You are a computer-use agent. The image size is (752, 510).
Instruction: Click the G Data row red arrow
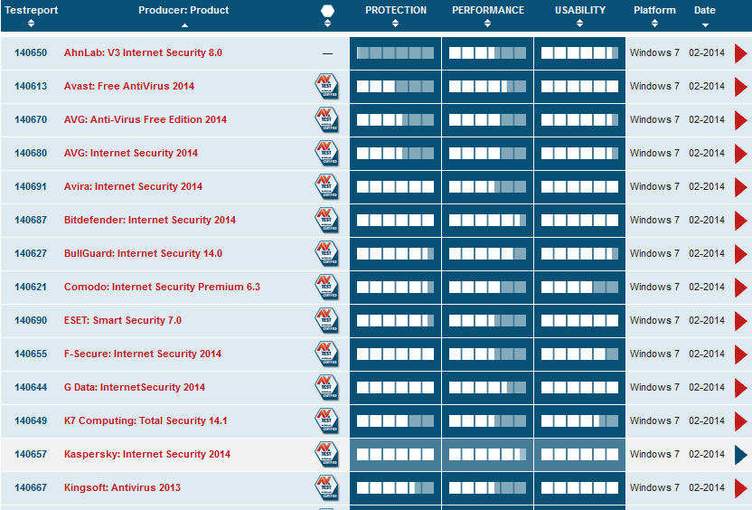click(741, 388)
